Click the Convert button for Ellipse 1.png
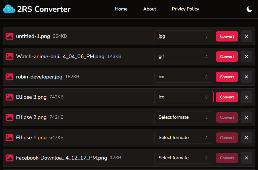The image size is (258, 170). (x=227, y=138)
